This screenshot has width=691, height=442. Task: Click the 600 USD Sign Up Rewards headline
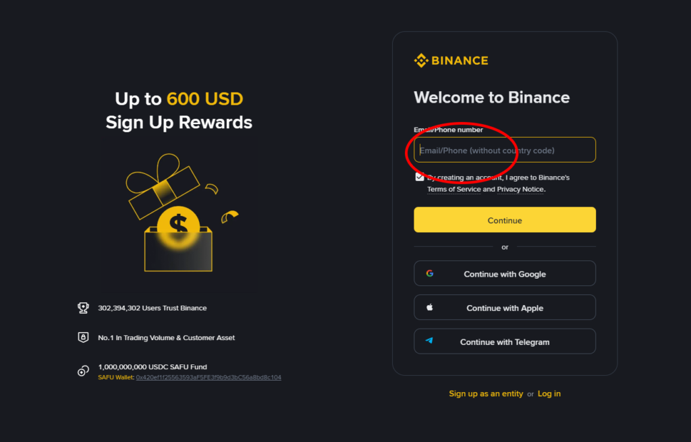179,111
